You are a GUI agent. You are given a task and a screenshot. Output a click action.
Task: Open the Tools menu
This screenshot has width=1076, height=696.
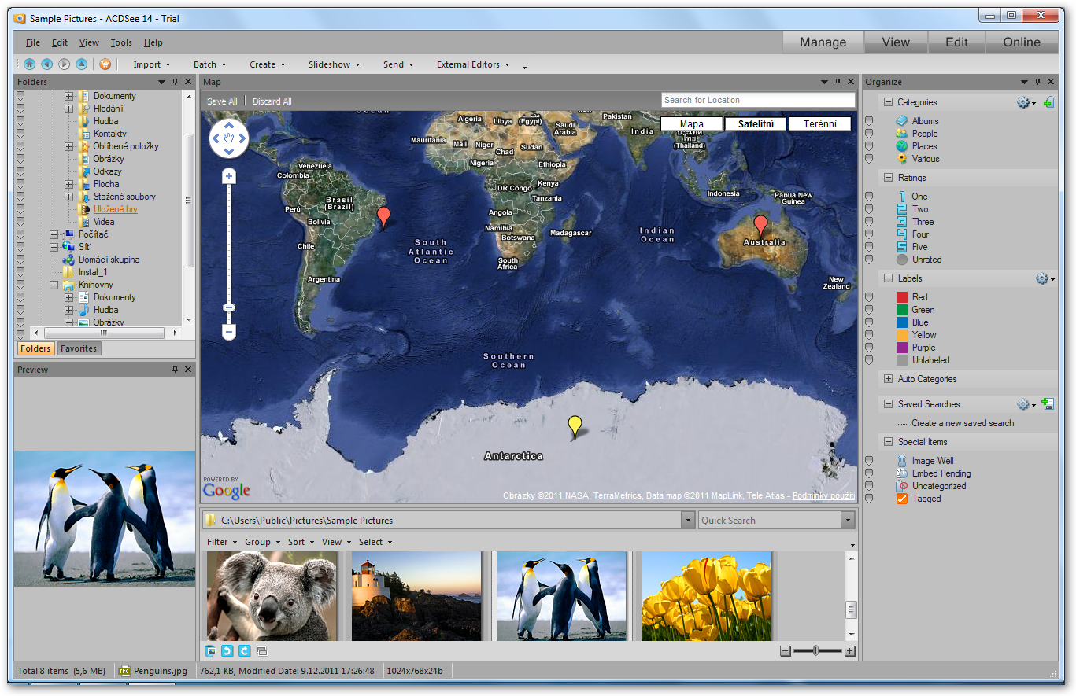(x=121, y=42)
